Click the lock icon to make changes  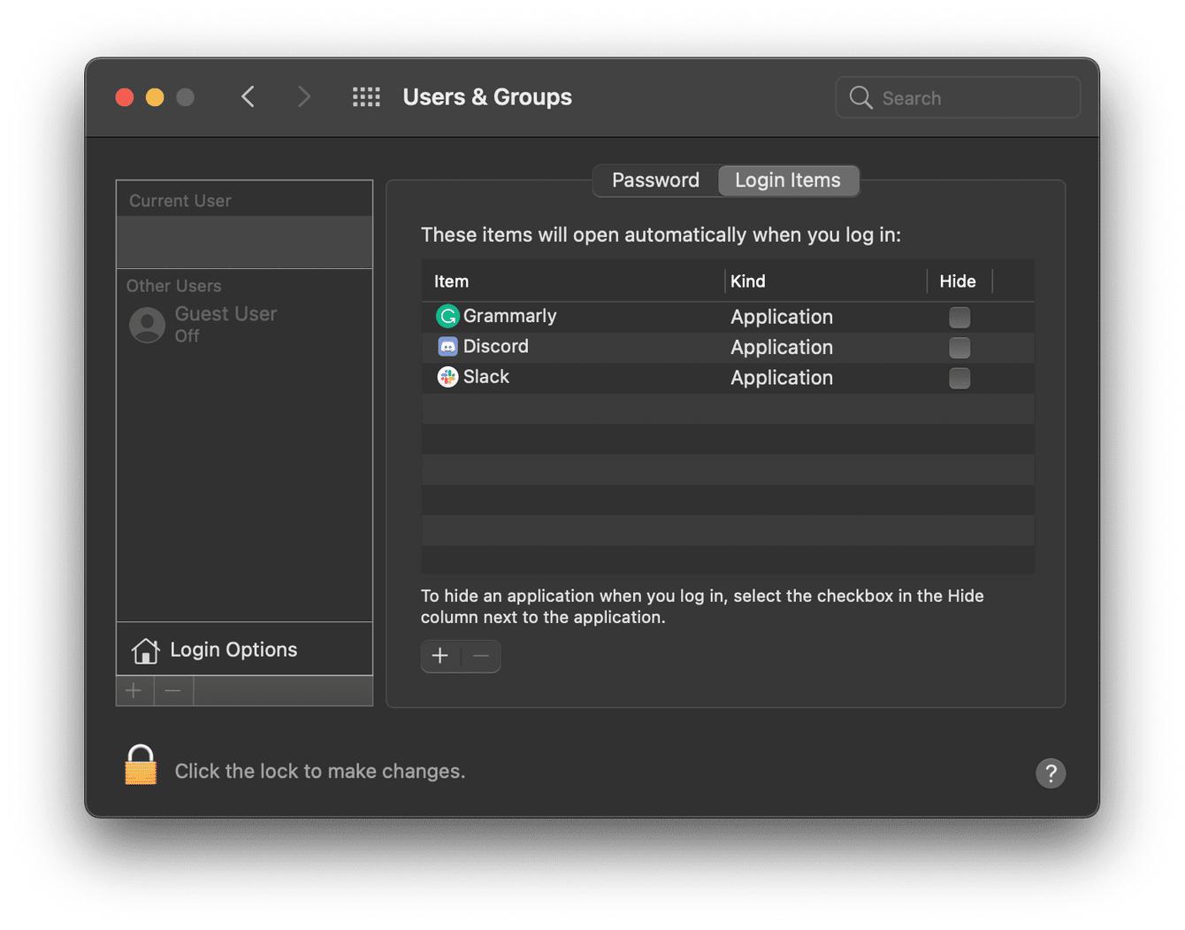(141, 765)
